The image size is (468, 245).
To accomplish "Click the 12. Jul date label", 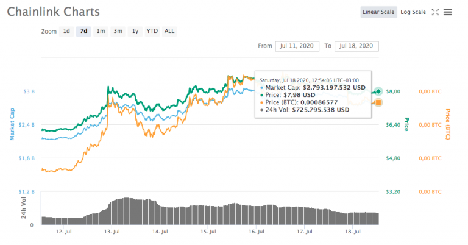I will (x=63, y=232).
